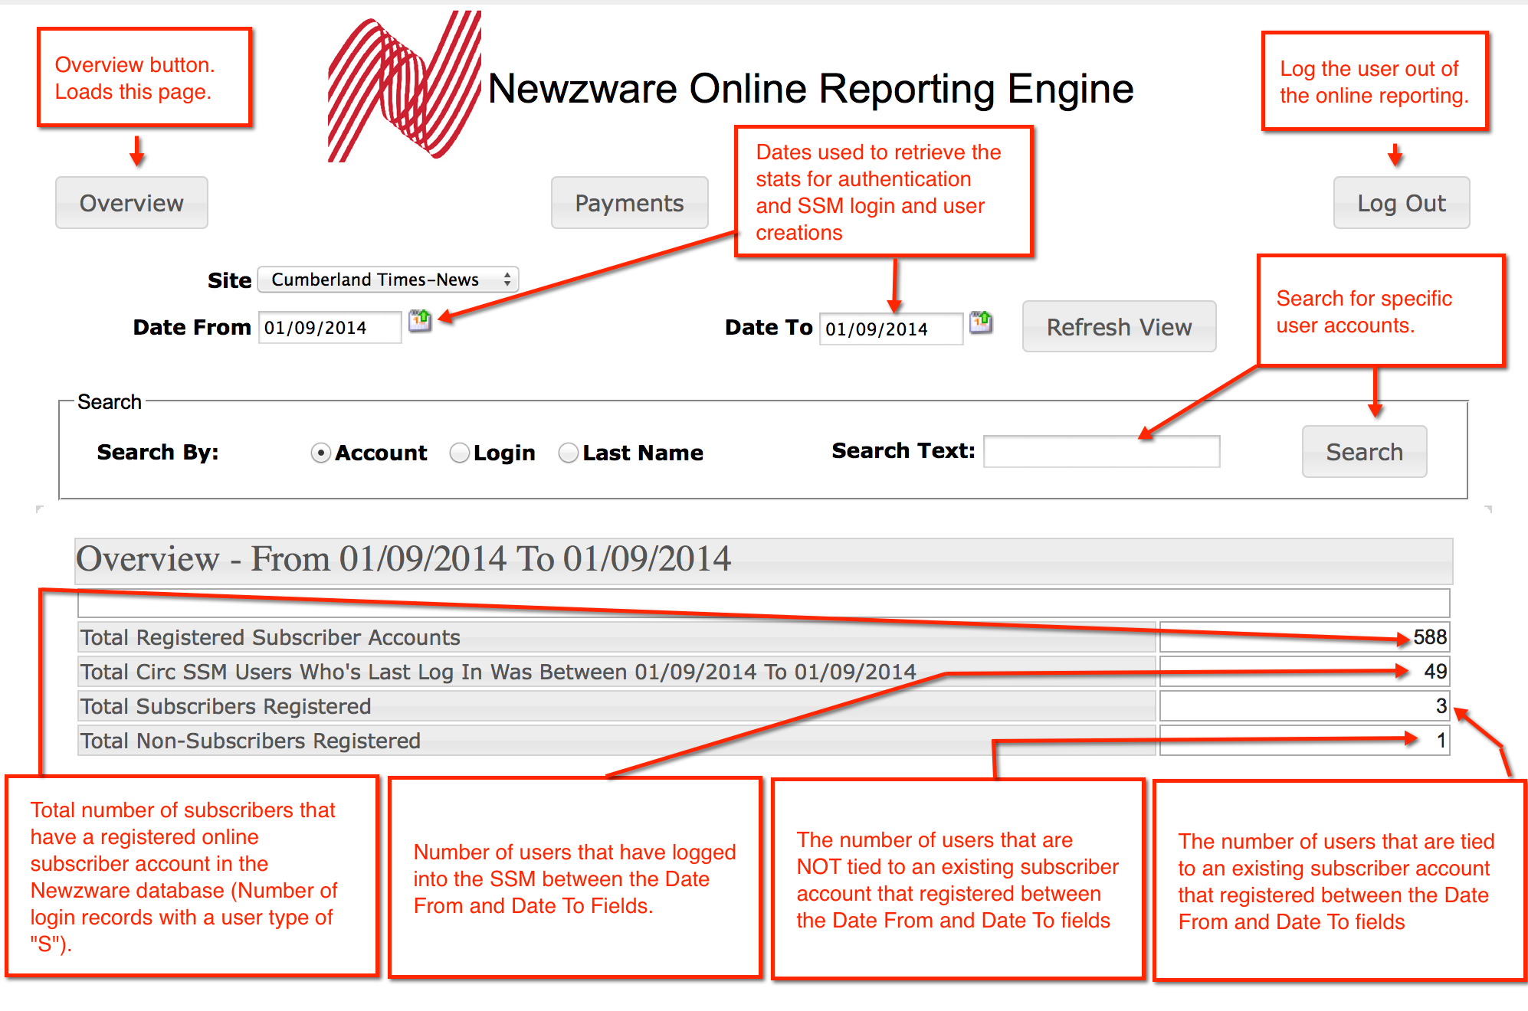
Task: Select the Login search radio button
Action: tap(460, 453)
